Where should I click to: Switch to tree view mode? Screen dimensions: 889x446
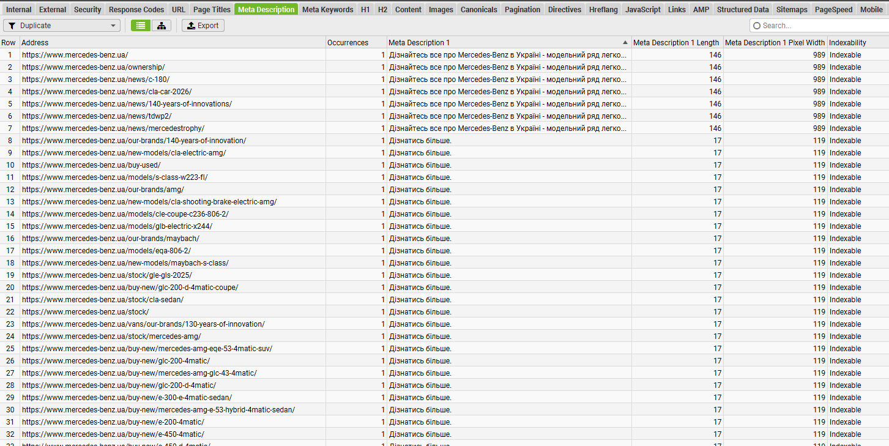[x=162, y=26]
